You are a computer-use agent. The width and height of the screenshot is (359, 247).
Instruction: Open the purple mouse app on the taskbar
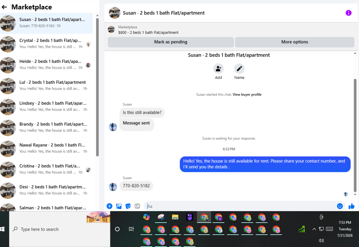(x=190, y=217)
